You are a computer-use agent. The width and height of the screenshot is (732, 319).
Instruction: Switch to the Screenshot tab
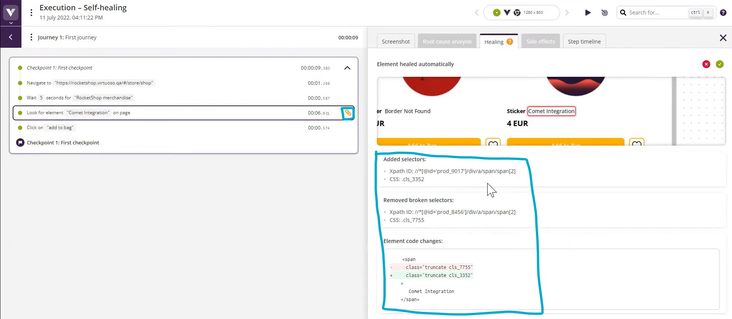click(395, 42)
